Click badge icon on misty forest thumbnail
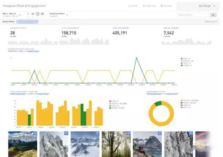Screen dimensions: 223x157 coord(128,133)
